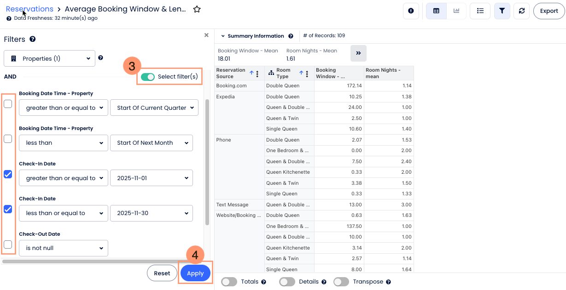The width and height of the screenshot is (566, 290).
Task: Collapse the Summary Information section
Action: [x=223, y=36]
